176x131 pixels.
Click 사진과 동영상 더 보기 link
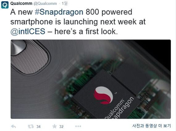[152, 126]
